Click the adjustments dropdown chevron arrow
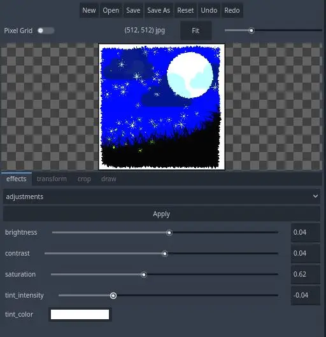Image resolution: width=326 pixels, height=337 pixels. tap(315, 196)
